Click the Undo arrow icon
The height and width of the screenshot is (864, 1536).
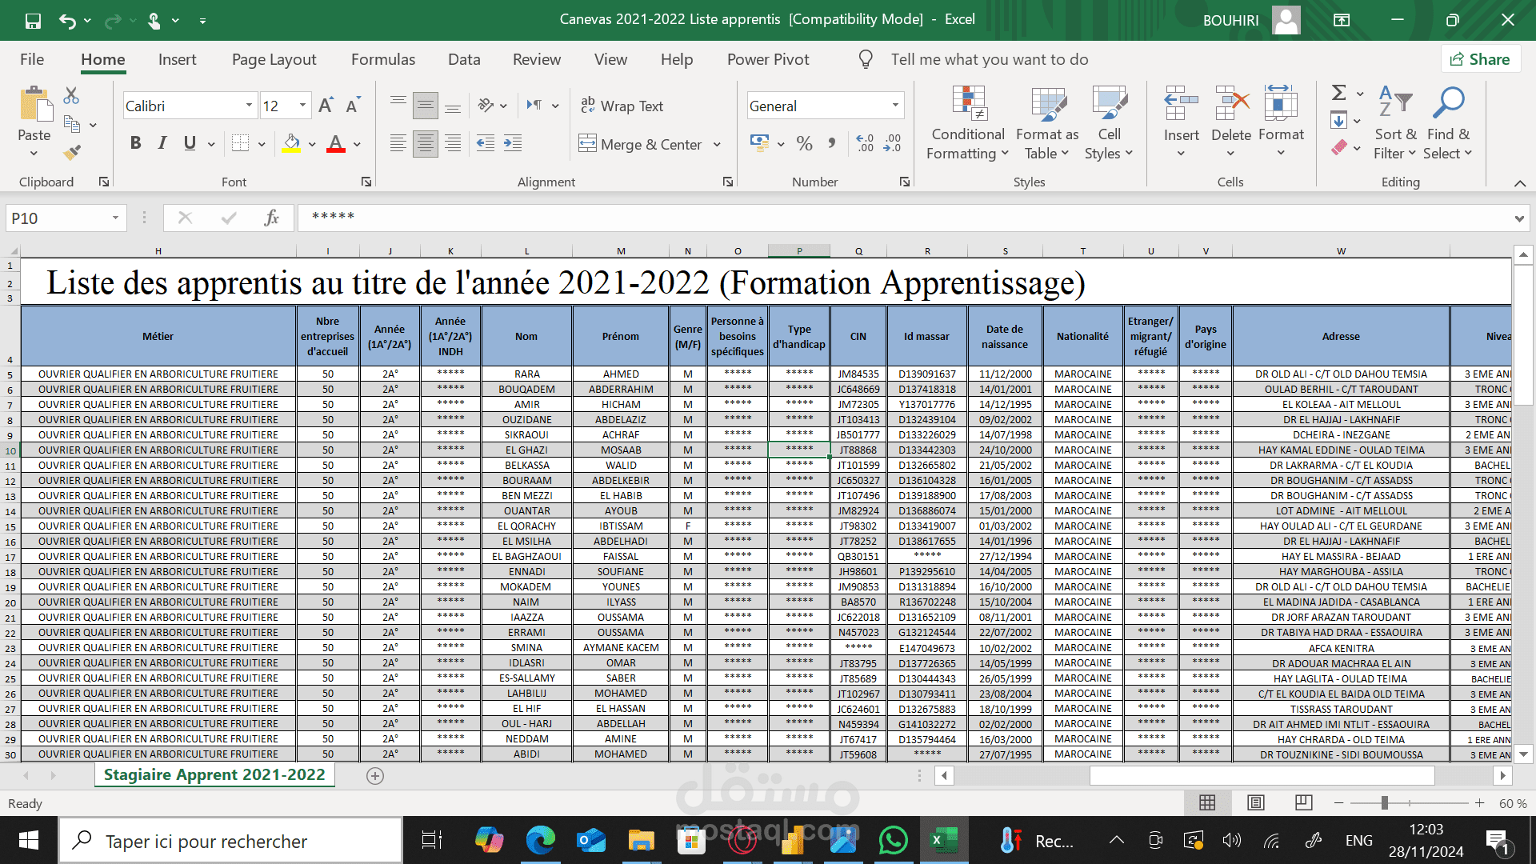point(67,21)
